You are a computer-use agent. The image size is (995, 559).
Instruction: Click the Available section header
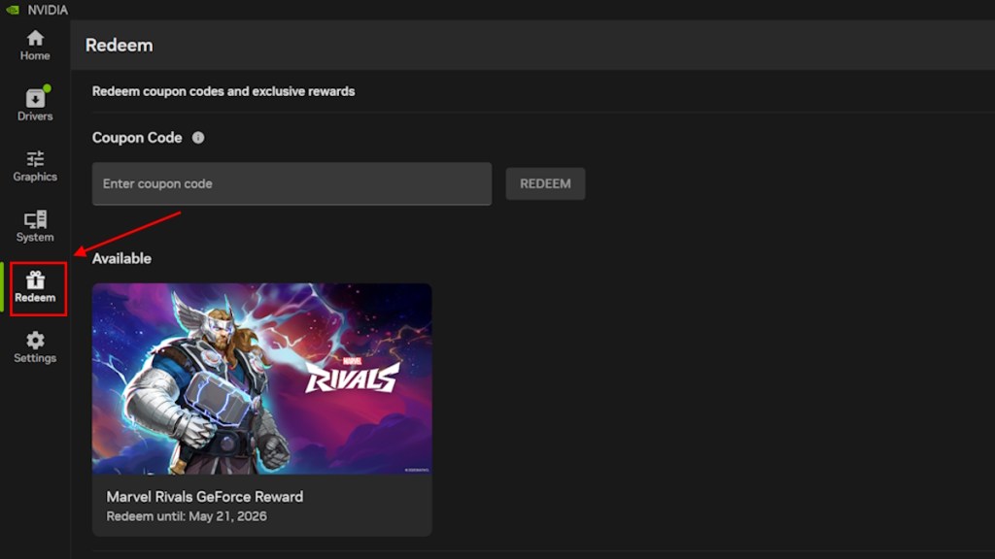121,258
